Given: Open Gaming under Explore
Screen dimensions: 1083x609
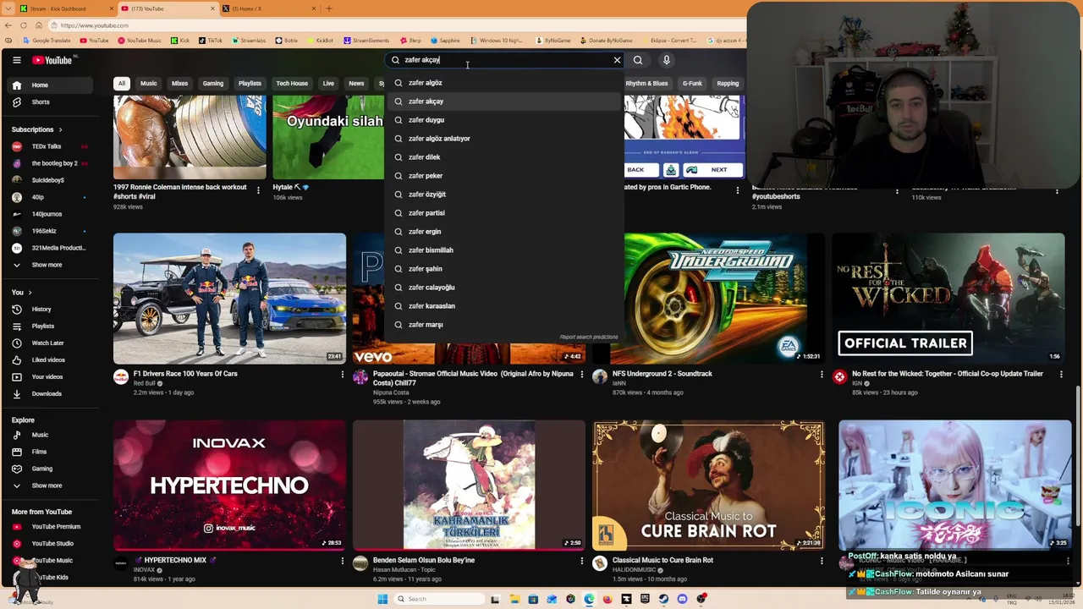Looking at the screenshot, I should tap(48, 469).
